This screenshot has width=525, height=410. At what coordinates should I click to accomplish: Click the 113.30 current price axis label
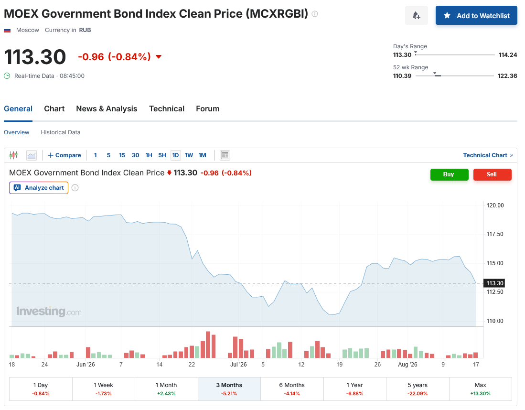coord(494,283)
